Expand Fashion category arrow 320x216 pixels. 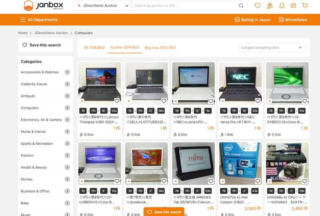tap(67, 155)
